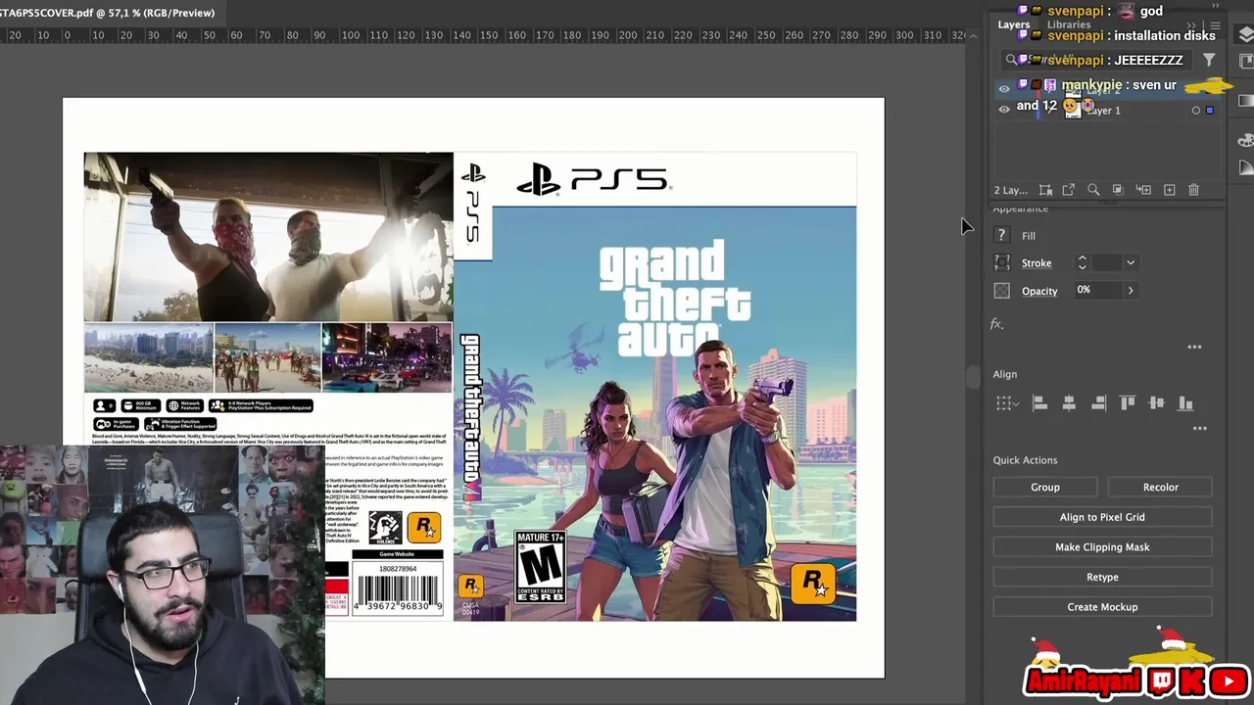Image resolution: width=1254 pixels, height=705 pixels.
Task: Click the Retype button
Action: pos(1102,577)
